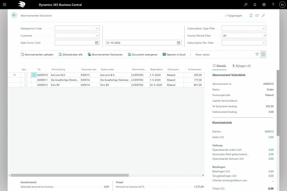Select cell A000011 in Nr. column

pos(44,80)
